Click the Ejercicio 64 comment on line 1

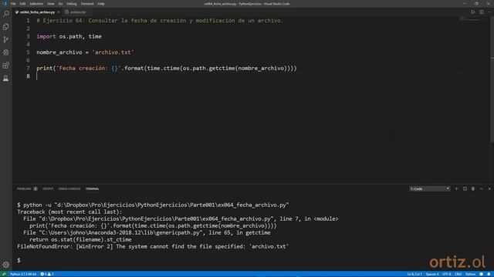coord(160,21)
